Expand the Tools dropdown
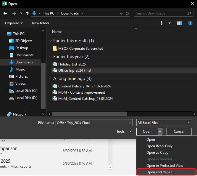This screenshot has width=197, height=176. [x=124, y=132]
